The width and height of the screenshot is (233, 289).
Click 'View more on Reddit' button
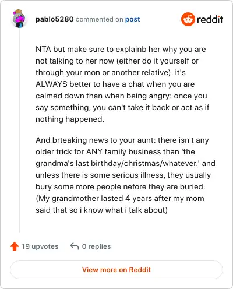(x=116, y=270)
